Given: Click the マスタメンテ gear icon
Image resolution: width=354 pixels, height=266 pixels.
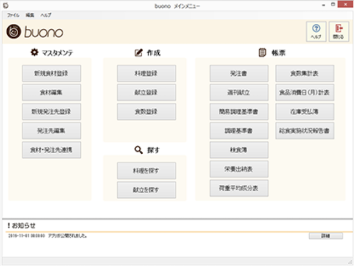Looking at the screenshot, I should point(34,52).
